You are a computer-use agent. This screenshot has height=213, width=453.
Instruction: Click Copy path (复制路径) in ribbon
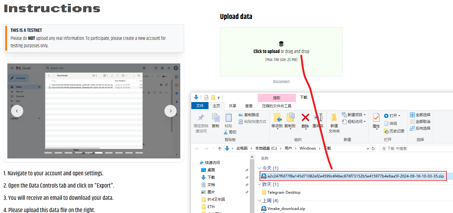point(249,115)
